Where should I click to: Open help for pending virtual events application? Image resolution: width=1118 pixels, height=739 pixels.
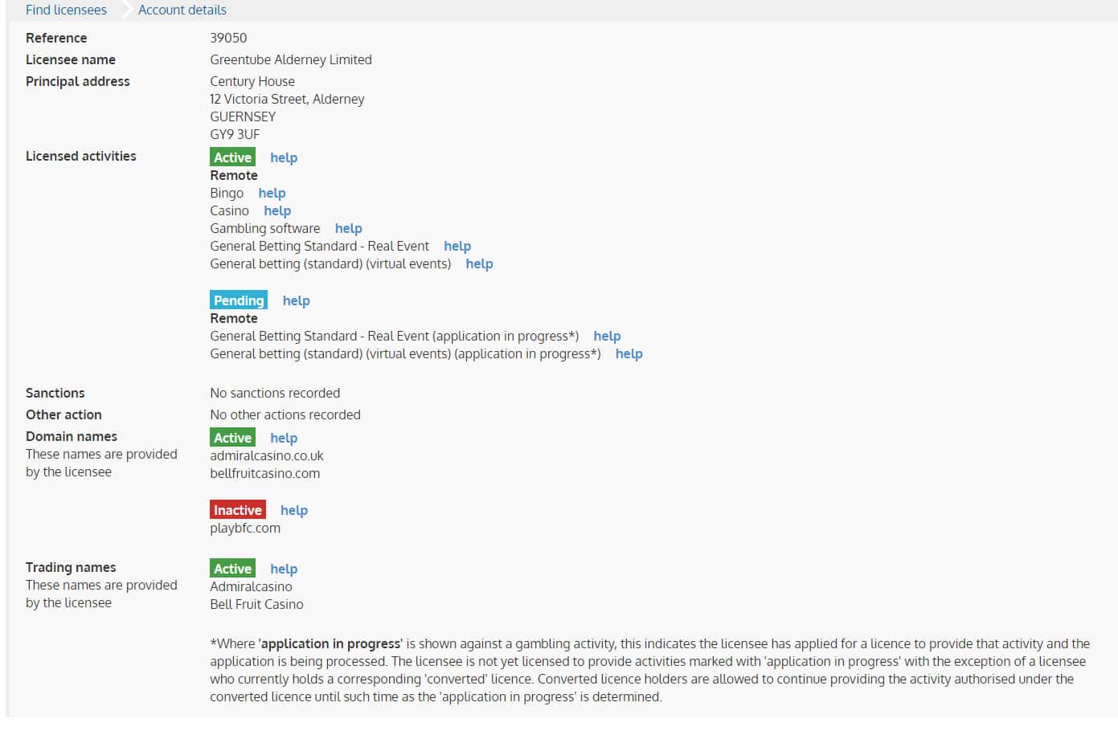click(x=629, y=353)
